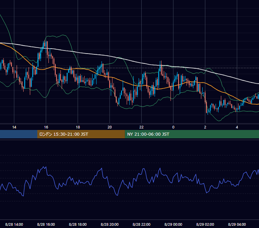This screenshot has width=259, height=228.
Task: Select the 8/29 00:00 time label
Action: 173,224
